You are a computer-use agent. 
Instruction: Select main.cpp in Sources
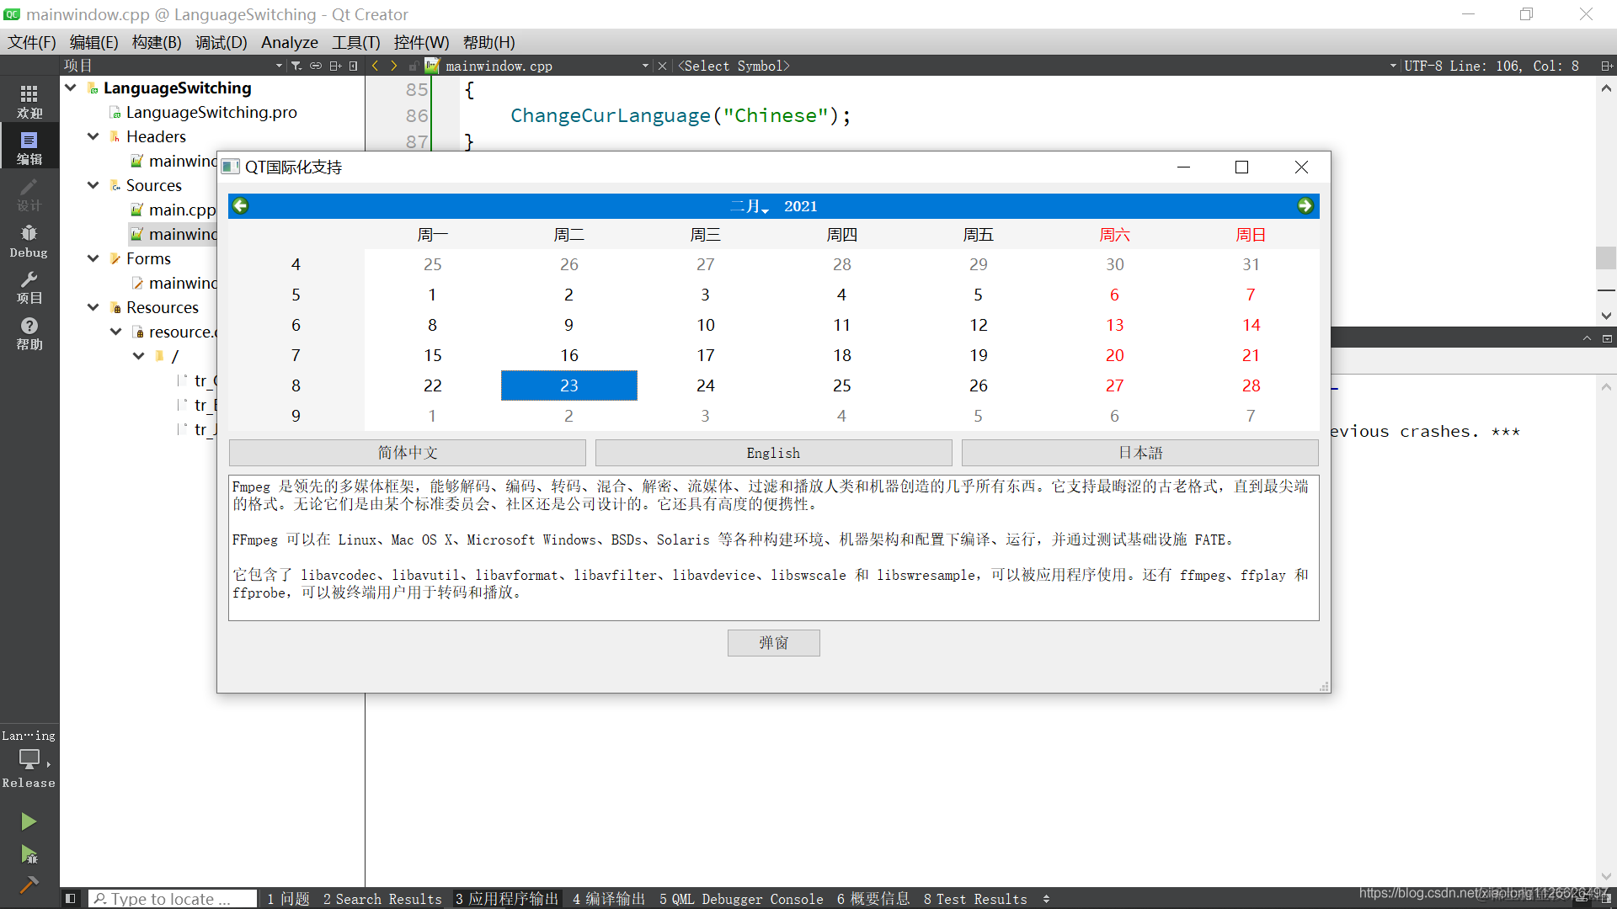[182, 210]
